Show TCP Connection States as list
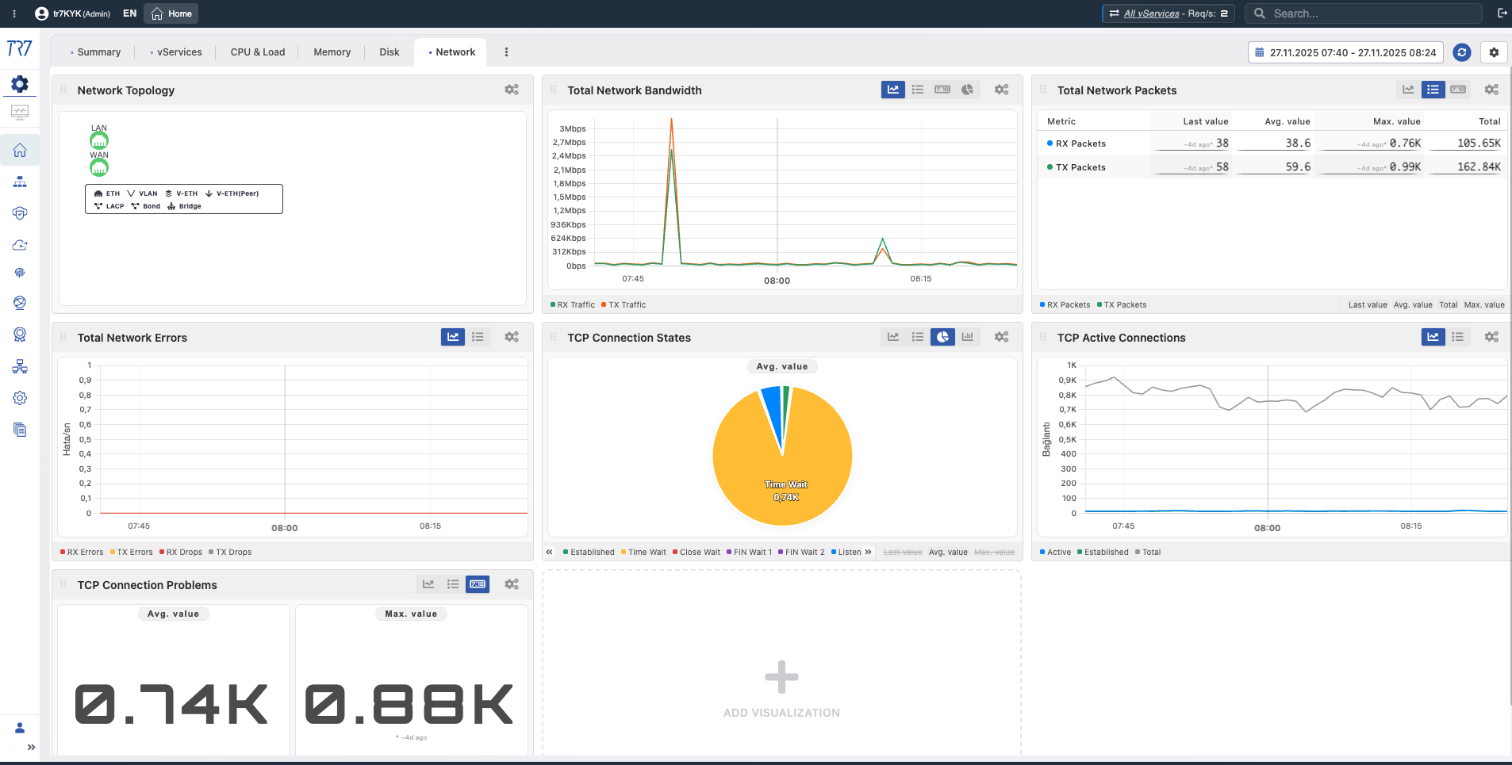 coord(918,337)
